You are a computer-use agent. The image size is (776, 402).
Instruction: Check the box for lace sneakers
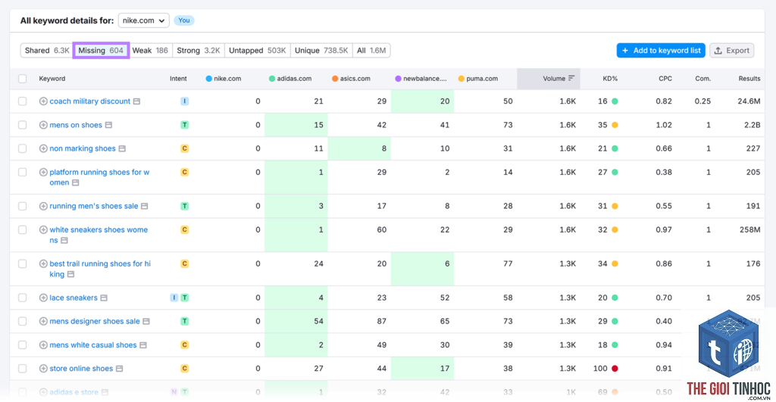(22, 298)
